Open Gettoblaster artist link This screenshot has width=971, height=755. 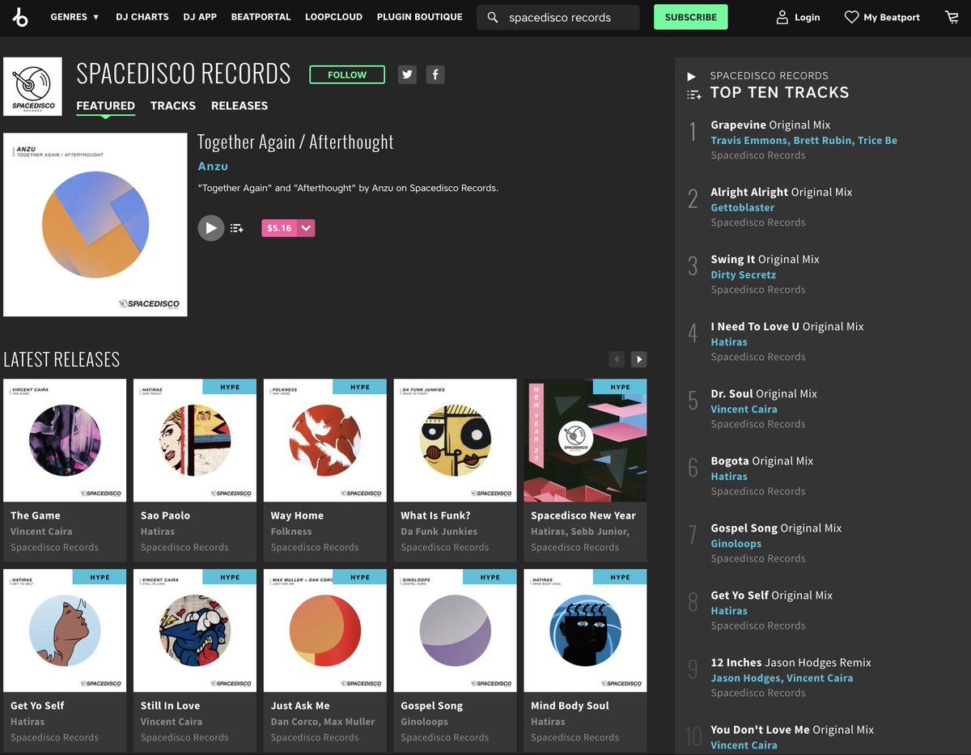tap(743, 207)
